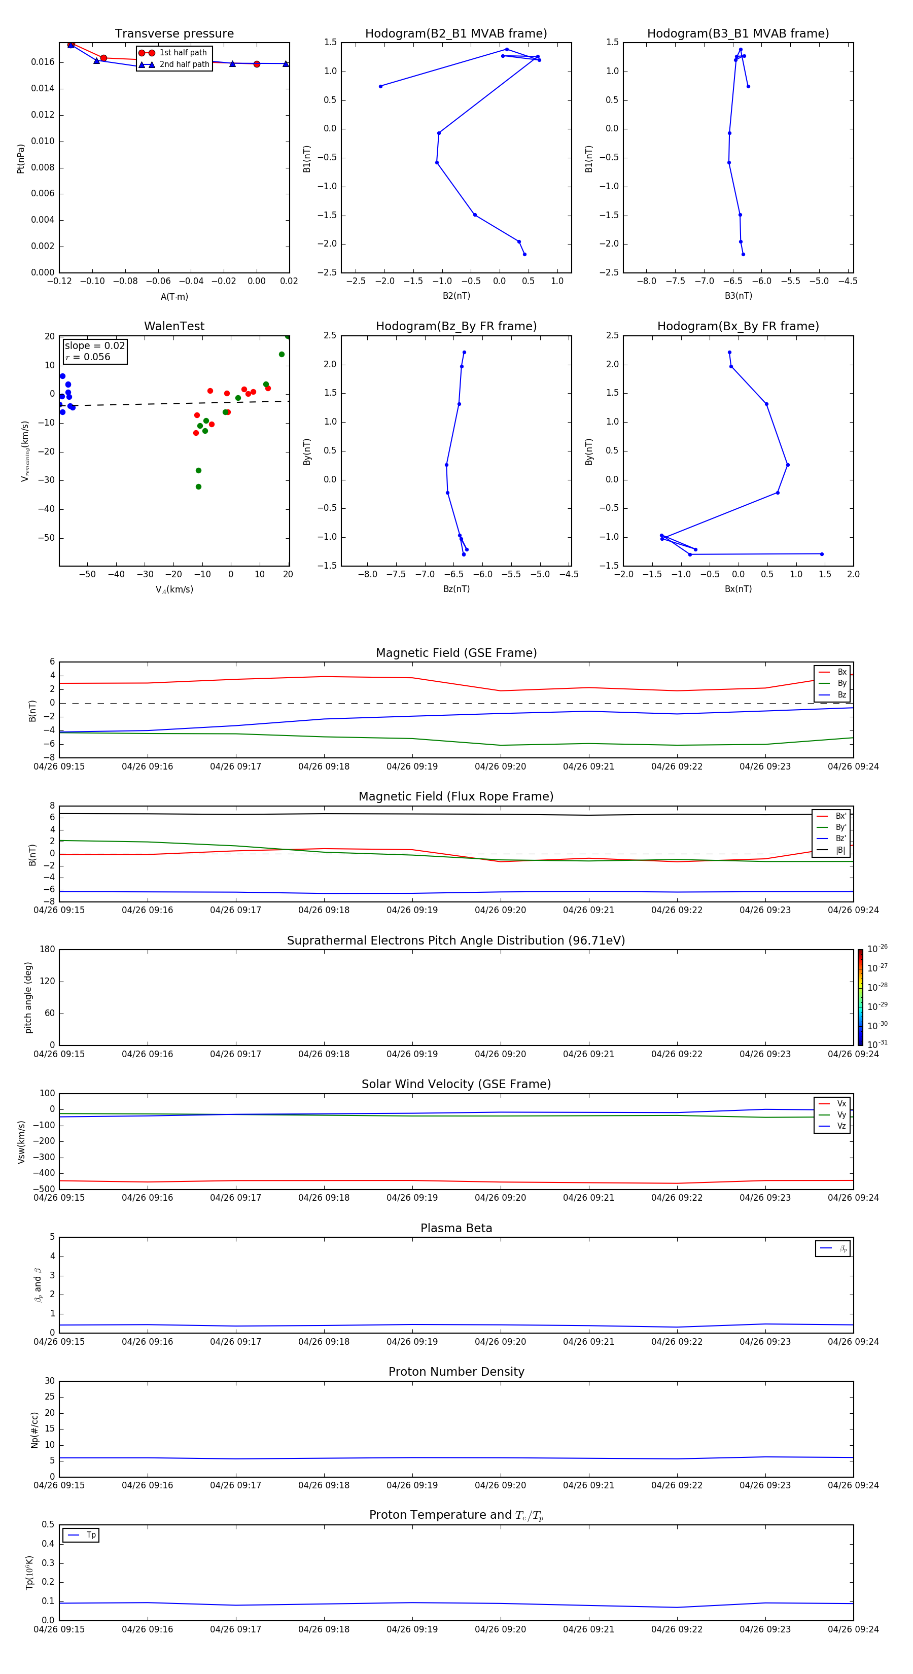
Task: Click the 'B2(nT)' x-axis label
Action: (456, 296)
